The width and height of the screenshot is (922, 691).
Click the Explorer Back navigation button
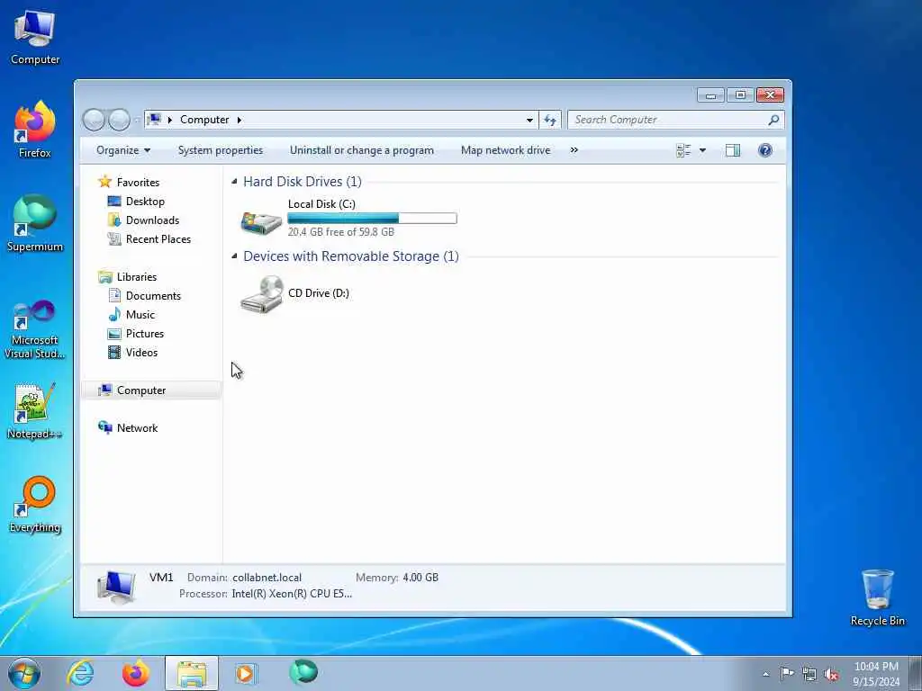tap(94, 120)
